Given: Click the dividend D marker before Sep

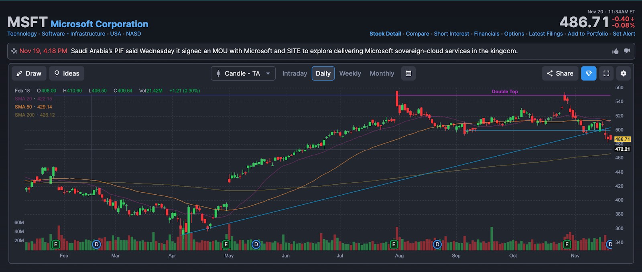Looking at the screenshot, I should pyautogui.click(x=437, y=244).
